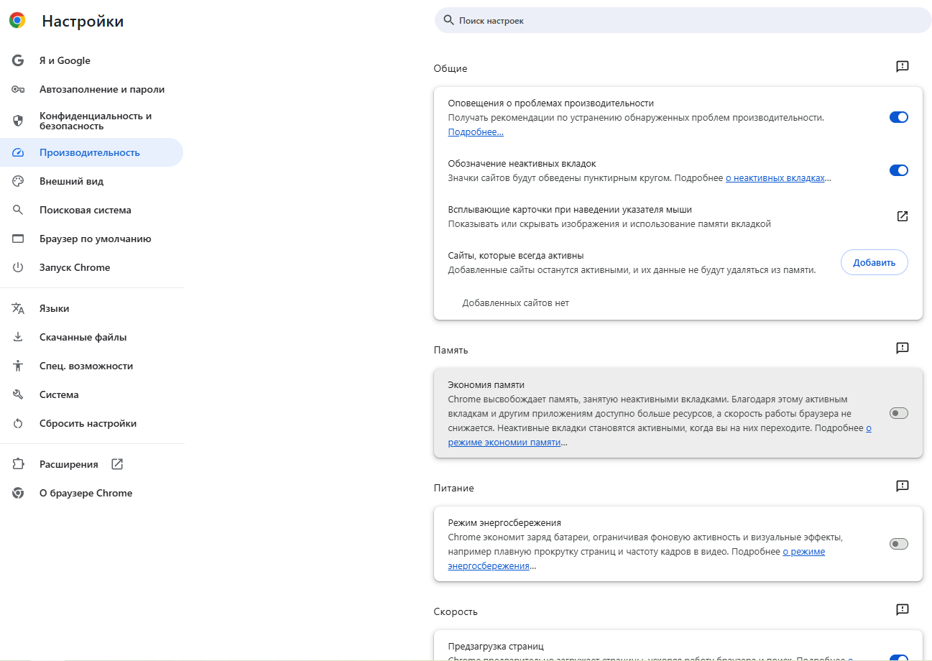Disable Оповещения о проблемах производительности toggle
932x661 pixels.
899,117
